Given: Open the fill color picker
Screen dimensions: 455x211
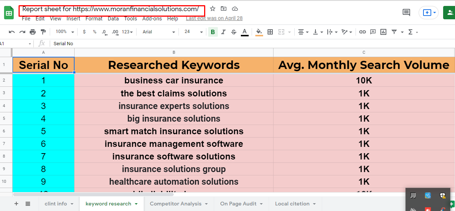Looking at the screenshot, I should [x=259, y=32].
